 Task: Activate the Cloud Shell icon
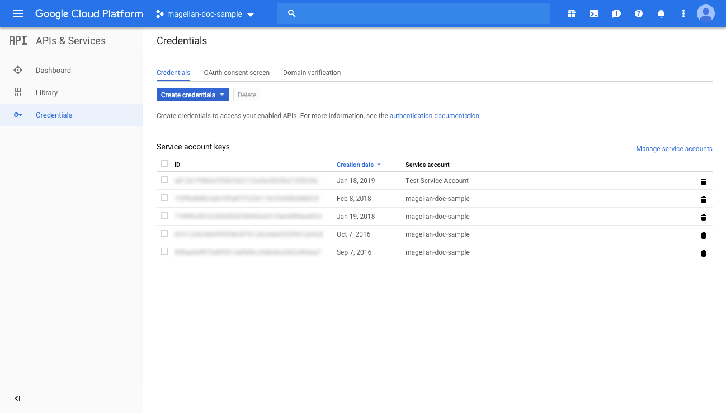(x=594, y=13)
